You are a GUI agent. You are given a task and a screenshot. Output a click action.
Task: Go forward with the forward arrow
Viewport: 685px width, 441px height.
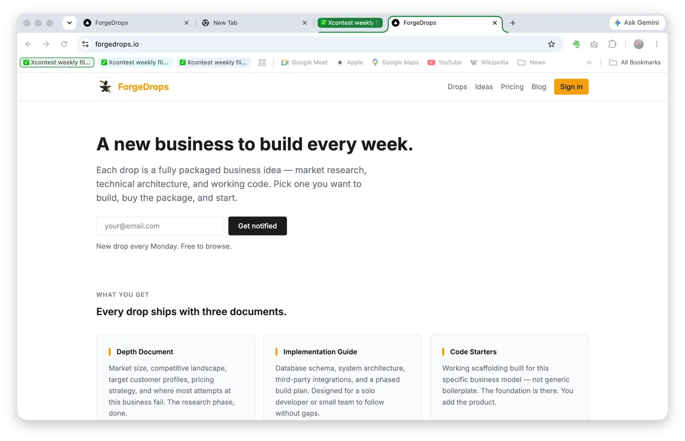coord(46,44)
